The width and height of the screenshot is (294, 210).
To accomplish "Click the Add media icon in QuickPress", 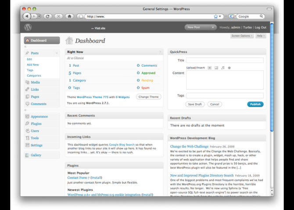I will coord(229,68).
